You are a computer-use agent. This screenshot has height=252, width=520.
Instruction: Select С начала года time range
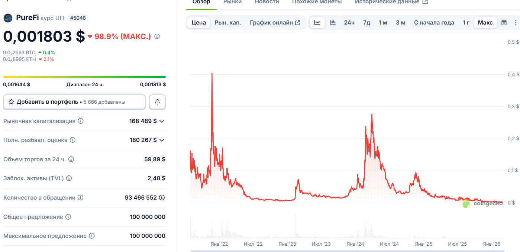tap(434, 23)
